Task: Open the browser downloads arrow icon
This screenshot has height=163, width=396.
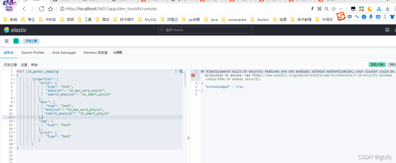Action: [x=387, y=9]
